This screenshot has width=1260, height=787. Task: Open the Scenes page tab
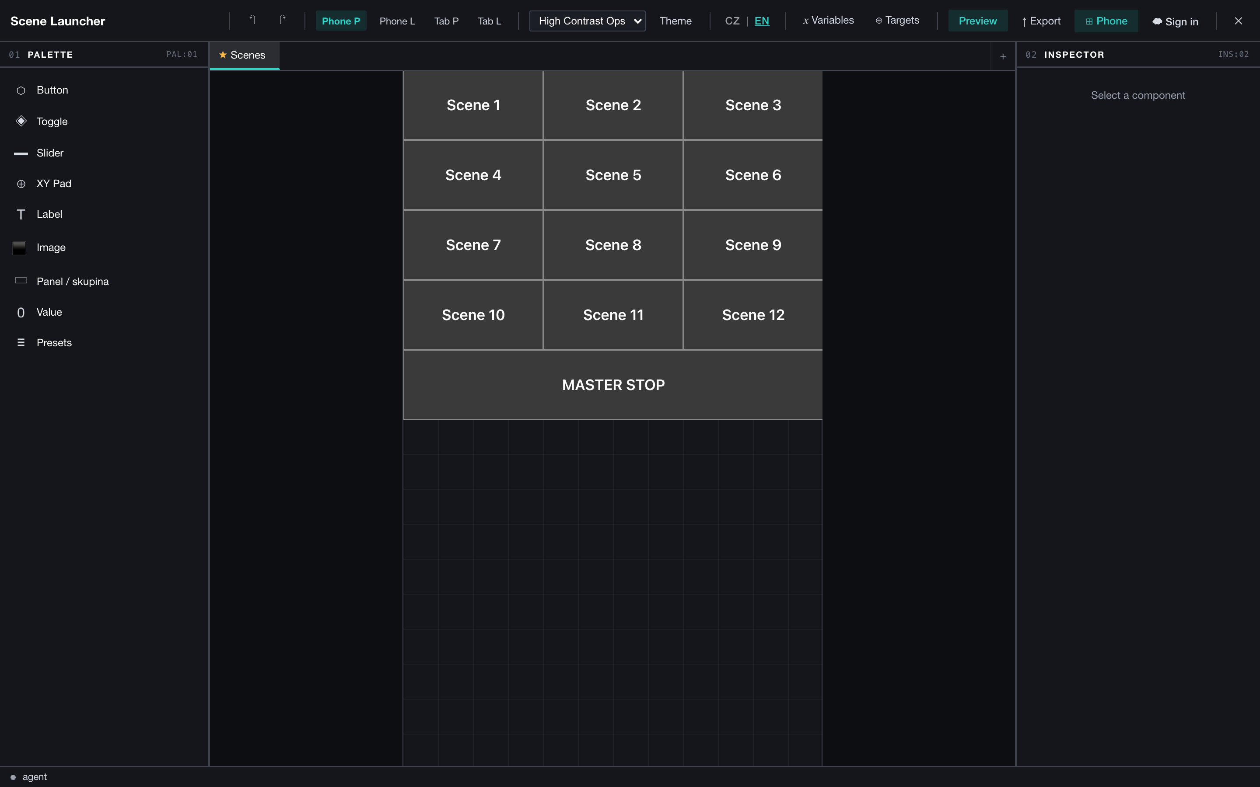click(244, 55)
